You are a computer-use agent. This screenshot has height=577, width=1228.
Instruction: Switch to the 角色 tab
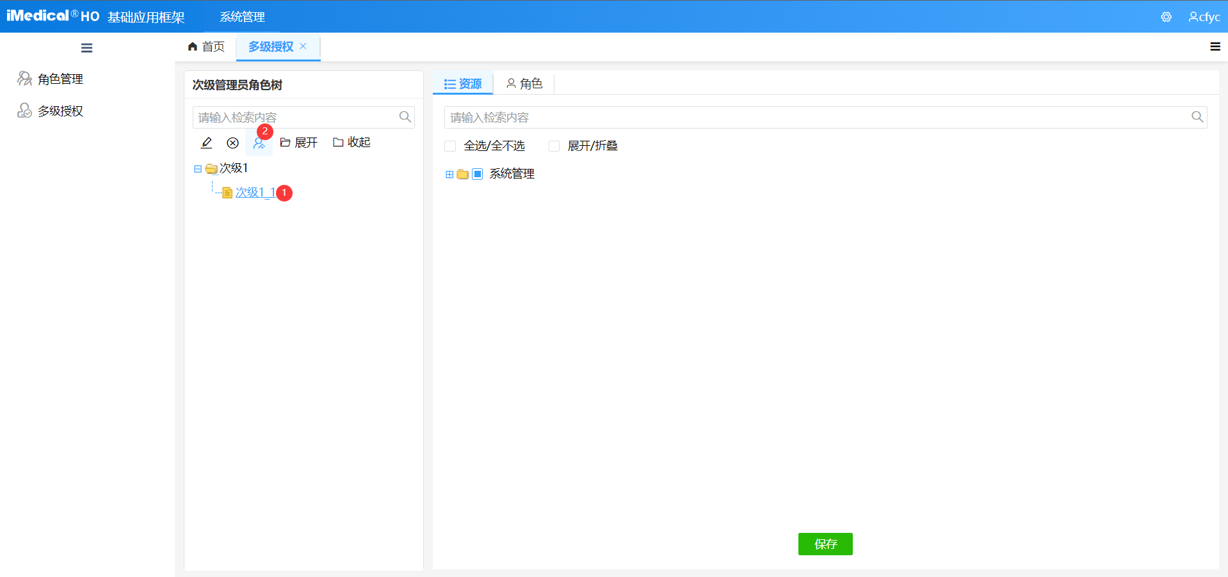[x=524, y=83]
